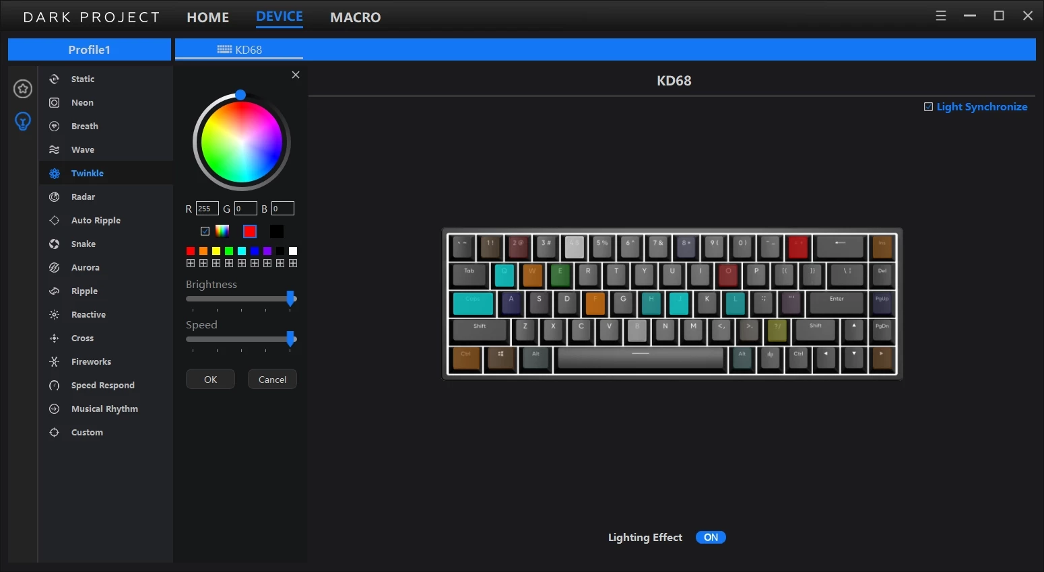Select the Cross effect icon

[x=55, y=338]
